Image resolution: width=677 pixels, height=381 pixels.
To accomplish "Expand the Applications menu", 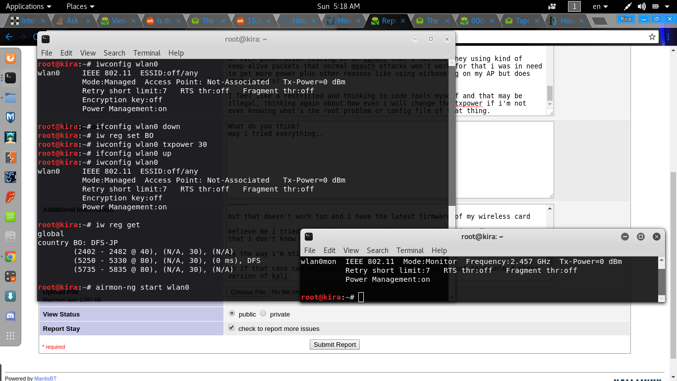I will coord(28,6).
